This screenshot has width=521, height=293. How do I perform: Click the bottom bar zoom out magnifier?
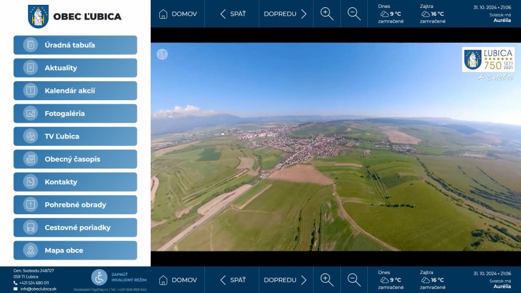click(354, 280)
